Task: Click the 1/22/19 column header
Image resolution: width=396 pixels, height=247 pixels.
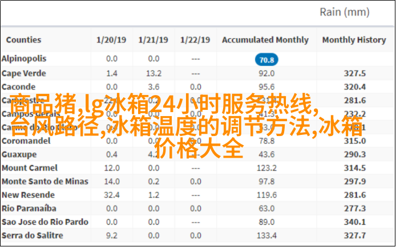Action: click(x=195, y=40)
